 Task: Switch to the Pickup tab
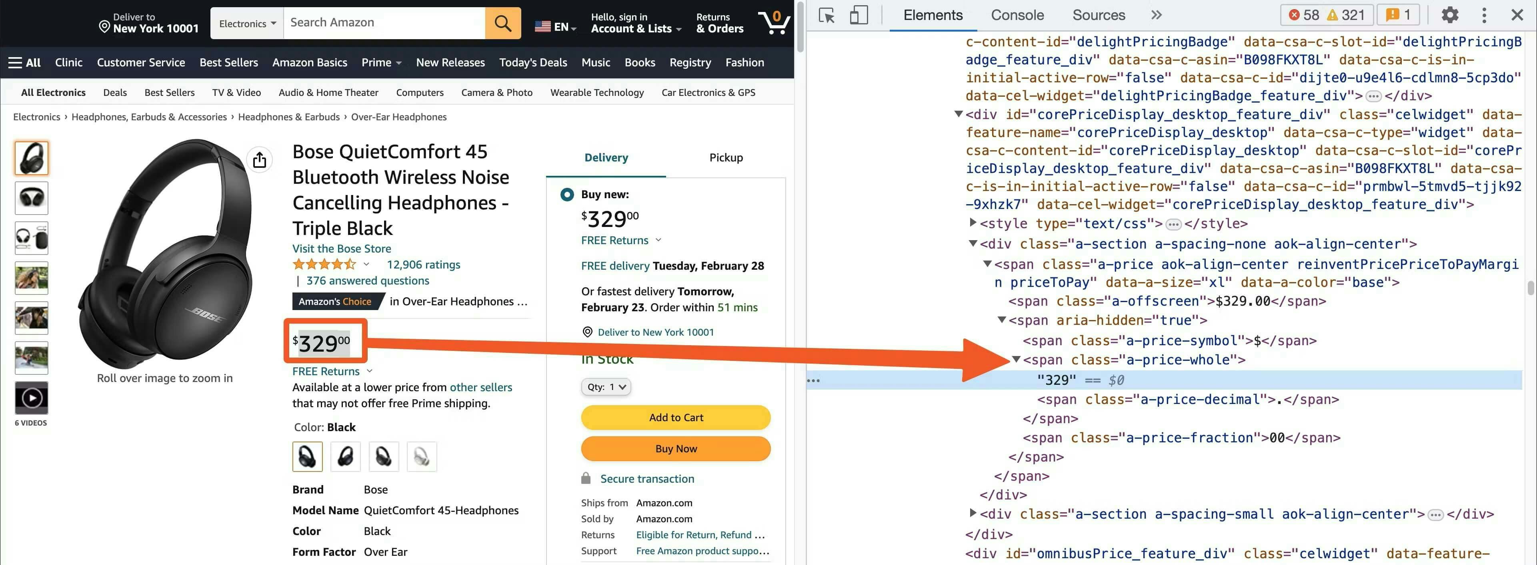[726, 158]
